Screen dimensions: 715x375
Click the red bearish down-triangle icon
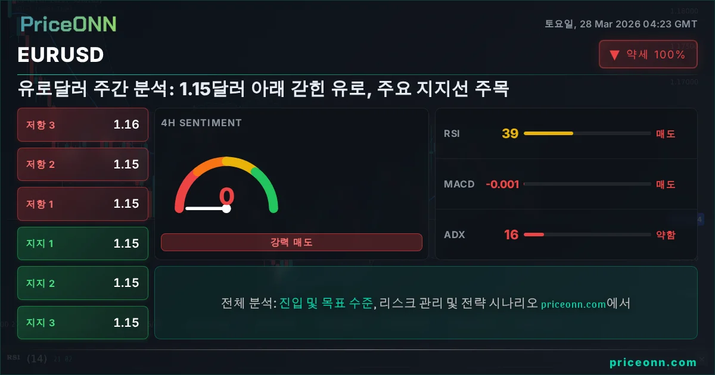coord(614,55)
